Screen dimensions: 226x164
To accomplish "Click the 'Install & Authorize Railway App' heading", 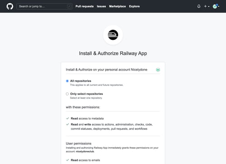I will pos(113,53).
